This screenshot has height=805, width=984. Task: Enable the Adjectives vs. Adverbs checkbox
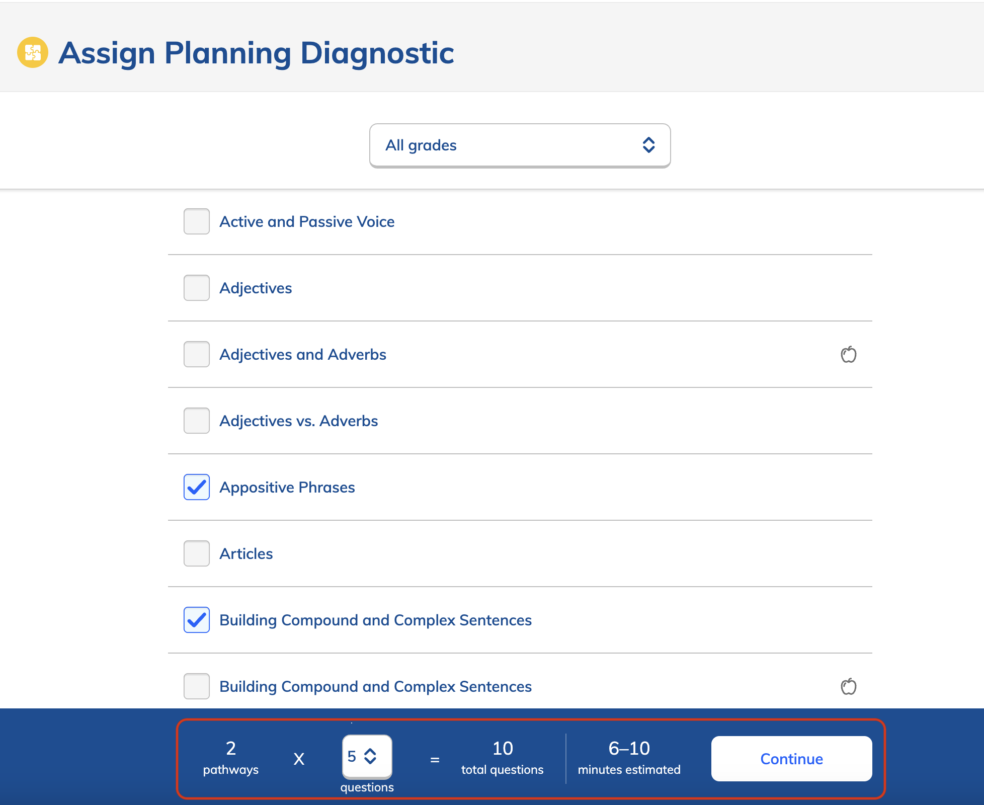point(197,421)
